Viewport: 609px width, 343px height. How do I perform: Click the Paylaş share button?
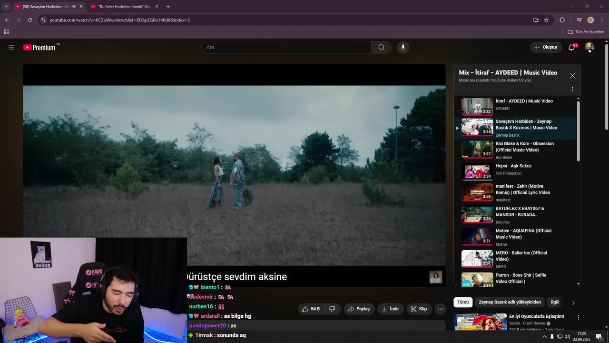coord(359,309)
